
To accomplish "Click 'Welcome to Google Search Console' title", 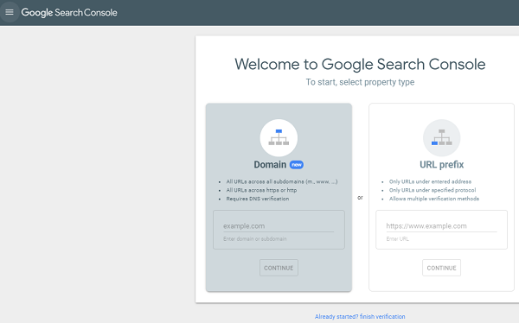I will pos(360,64).
